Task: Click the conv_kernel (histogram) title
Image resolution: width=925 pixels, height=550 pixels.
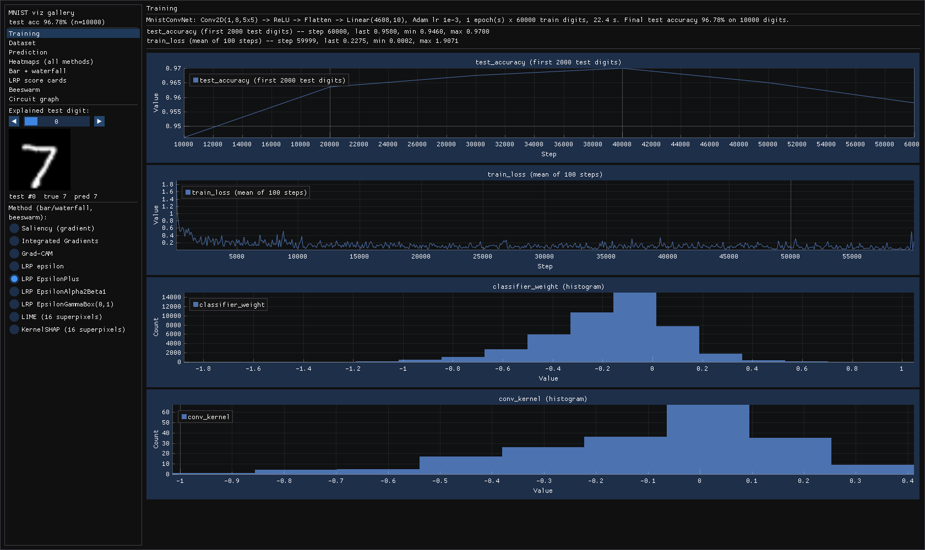Action: pos(543,399)
